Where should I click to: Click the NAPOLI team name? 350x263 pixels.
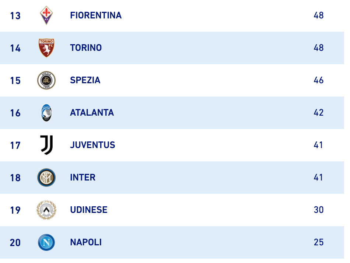tap(86, 242)
